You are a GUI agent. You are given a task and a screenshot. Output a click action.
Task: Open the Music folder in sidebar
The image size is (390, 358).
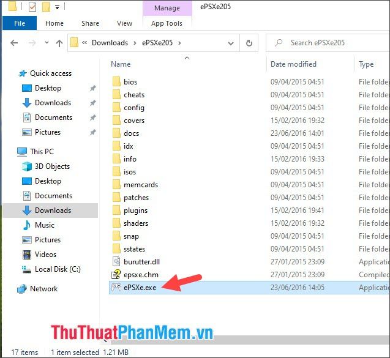(44, 225)
